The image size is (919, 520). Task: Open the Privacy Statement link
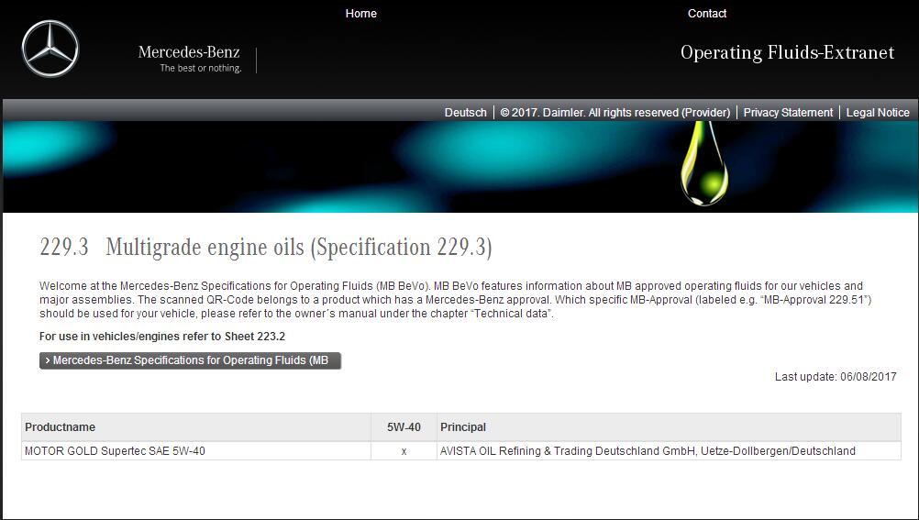(788, 113)
